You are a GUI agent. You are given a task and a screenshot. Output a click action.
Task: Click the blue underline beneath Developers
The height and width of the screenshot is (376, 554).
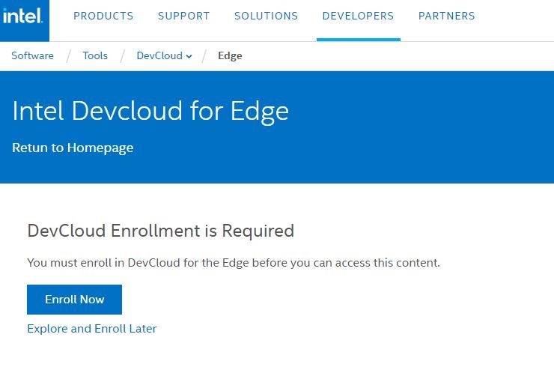point(359,40)
